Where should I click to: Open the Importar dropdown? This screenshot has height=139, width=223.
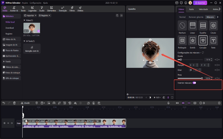coord(30,16)
